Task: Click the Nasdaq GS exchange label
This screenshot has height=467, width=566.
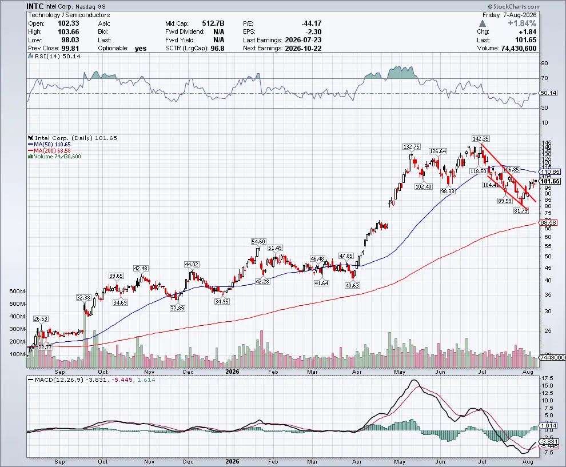Action: click(x=90, y=7)
